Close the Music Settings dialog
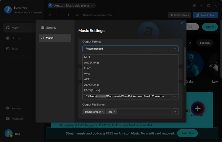Image resolution: width=222 pixels, height=142 pixels. click(182, 23)
